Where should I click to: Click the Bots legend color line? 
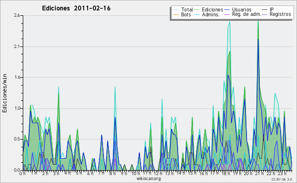[176, 14]
